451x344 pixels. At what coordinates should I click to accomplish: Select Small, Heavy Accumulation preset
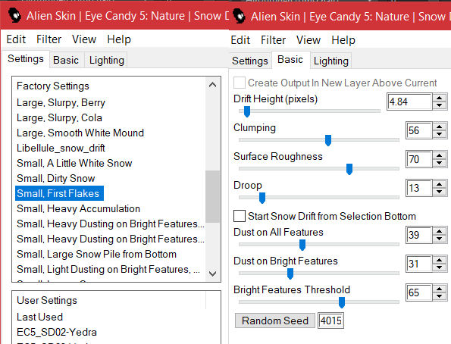[78, 208]
